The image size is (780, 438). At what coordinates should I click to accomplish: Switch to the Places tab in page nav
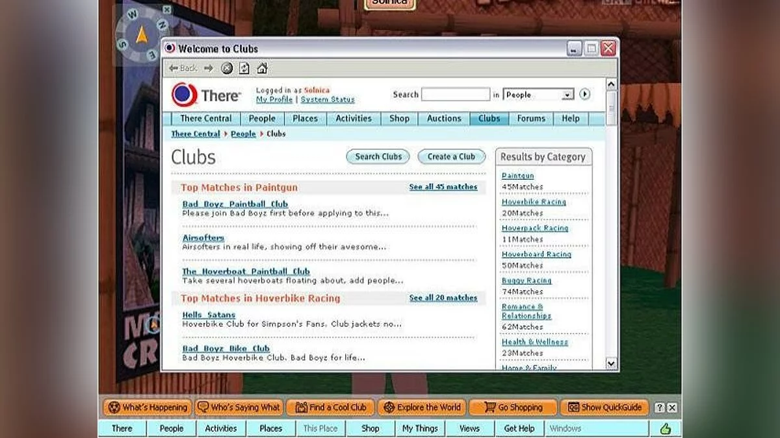click(305, 119)
